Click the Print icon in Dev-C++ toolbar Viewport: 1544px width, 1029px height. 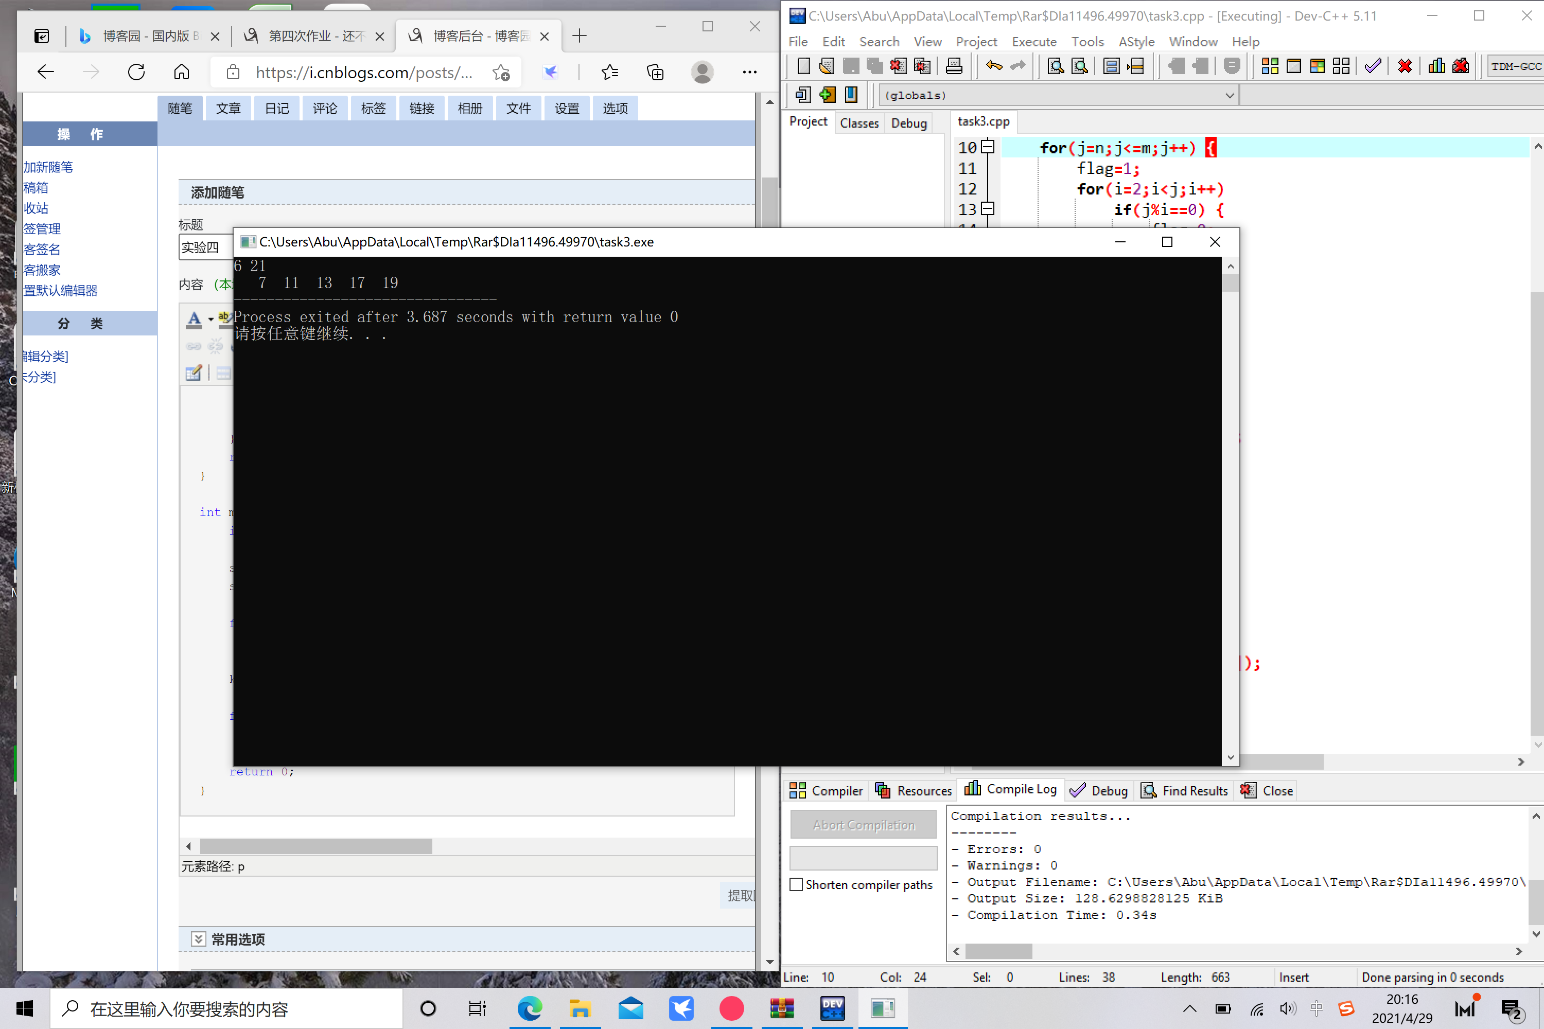click(x=954, y=66)
